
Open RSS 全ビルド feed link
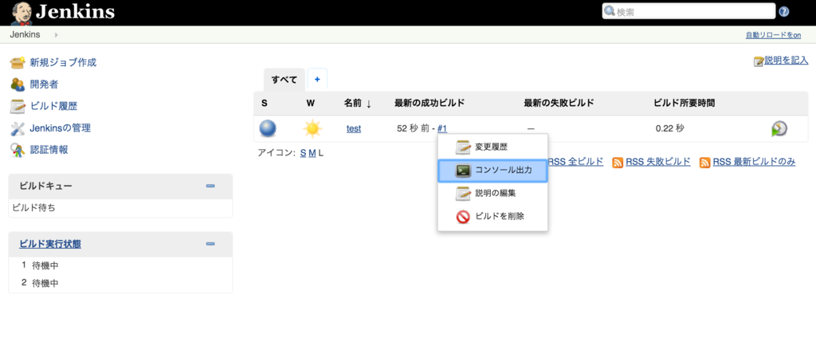coord(575,162)
